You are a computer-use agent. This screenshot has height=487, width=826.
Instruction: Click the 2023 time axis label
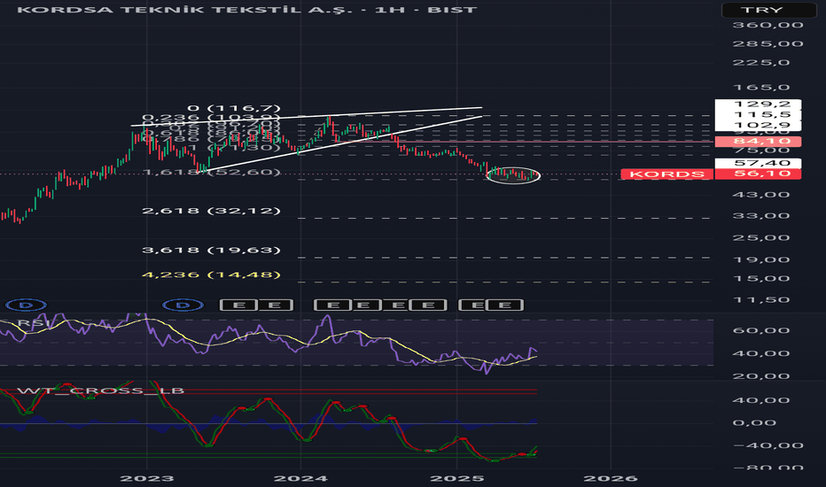(x=147, y=478)
